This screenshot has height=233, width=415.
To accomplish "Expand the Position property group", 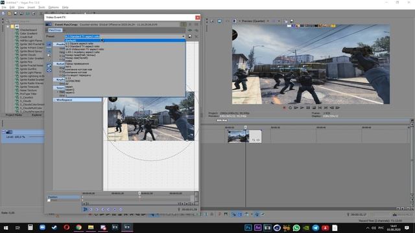I will (x=54, y=44).
